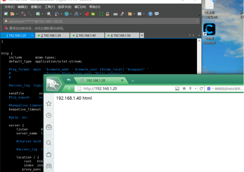Click the favorites star in browser sidebar
This screenshot has width=244, height=172.
(x=49, y=104)
